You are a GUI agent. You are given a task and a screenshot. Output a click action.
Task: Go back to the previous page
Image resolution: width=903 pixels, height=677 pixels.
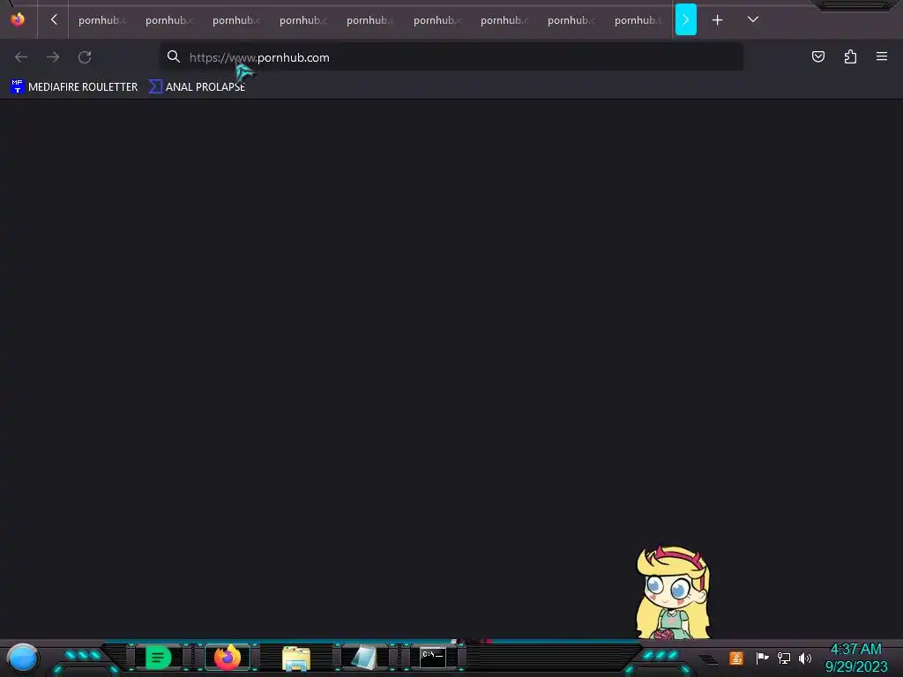pos(21,57)
